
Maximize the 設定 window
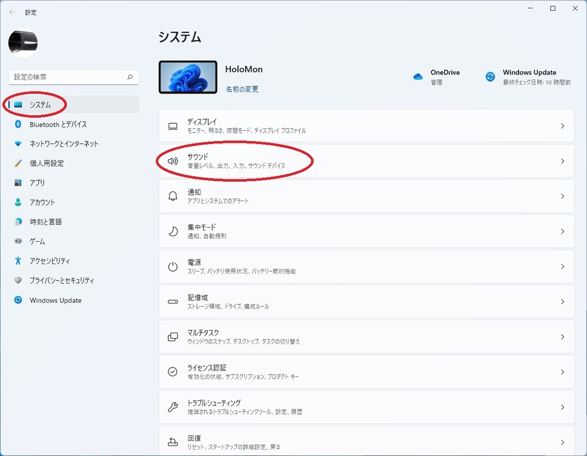[x=553, y=8]
